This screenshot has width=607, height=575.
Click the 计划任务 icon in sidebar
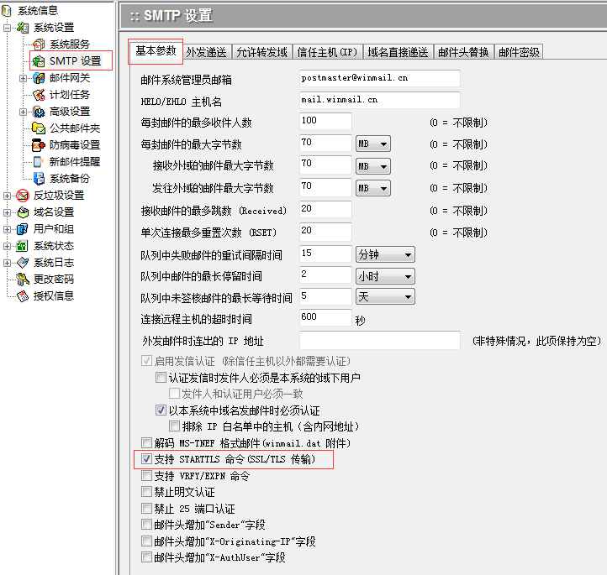pyautogui.click(x=39, y=95)
